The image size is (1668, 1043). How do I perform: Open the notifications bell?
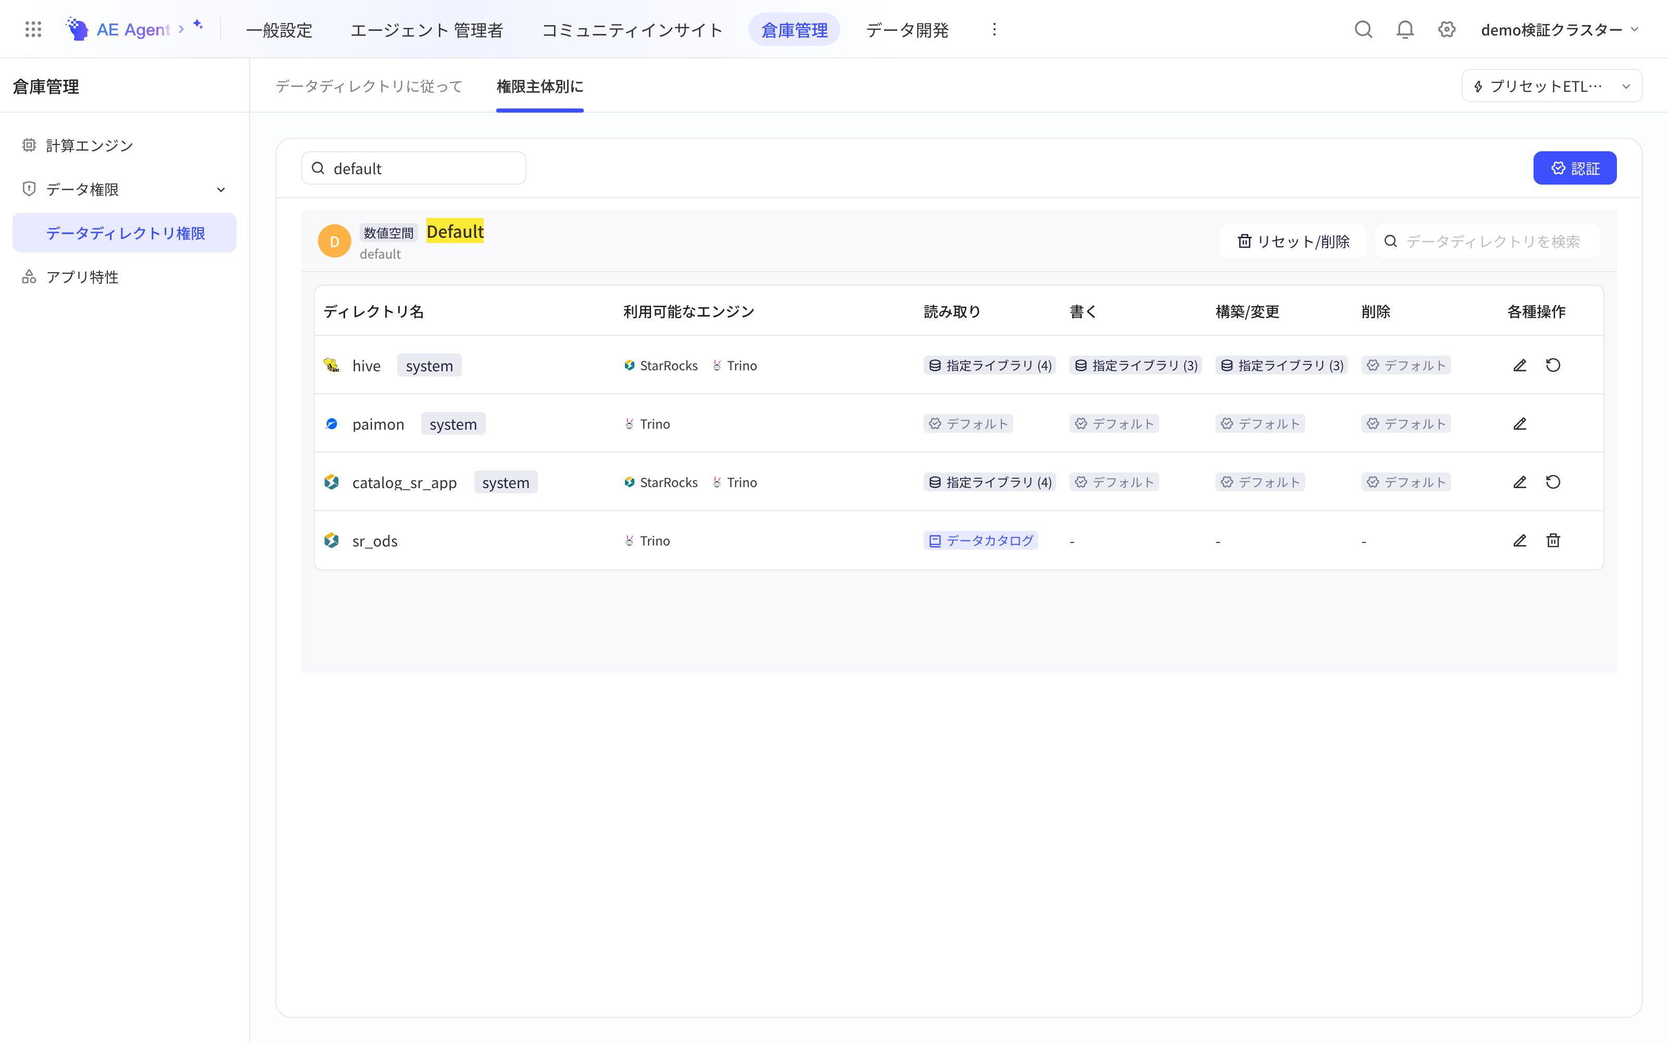(x=1405, y=29)
